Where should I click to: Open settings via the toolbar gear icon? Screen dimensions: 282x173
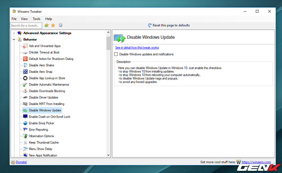(61, 25)
